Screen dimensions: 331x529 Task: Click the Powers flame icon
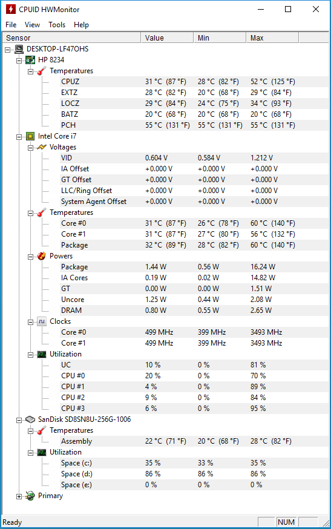point(42,256)
